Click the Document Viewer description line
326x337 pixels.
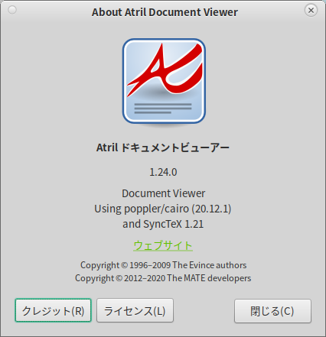pyautogui.click(x=163, y=193)
